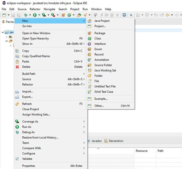This screenshot has width=182, height=169.
Task: Create a new Annotation from submenu
Action: 111,60
